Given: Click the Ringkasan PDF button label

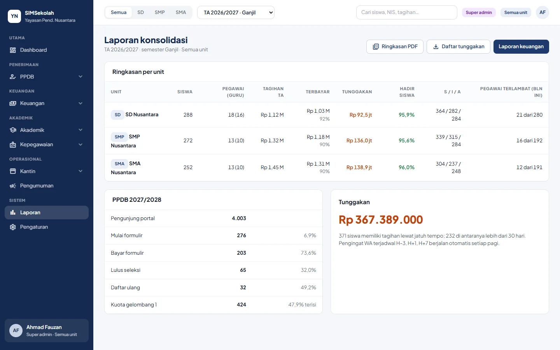Looking at the screenshot, I should (x=399, y=47).
